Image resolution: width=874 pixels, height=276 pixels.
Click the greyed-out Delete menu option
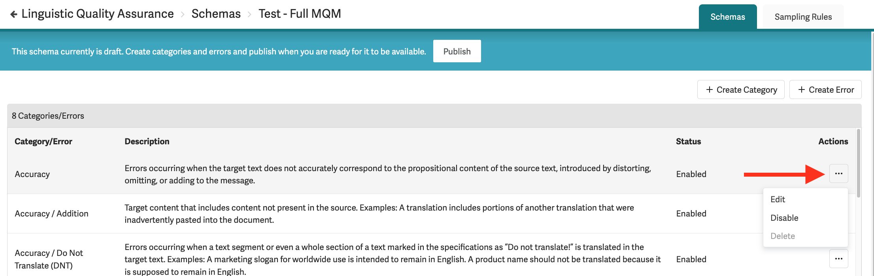782,236
